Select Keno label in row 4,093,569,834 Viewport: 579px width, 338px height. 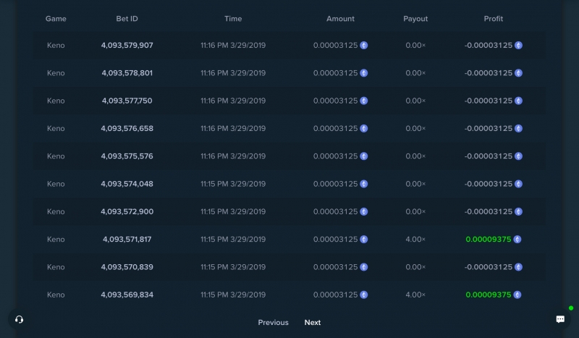tap(56, 295)
